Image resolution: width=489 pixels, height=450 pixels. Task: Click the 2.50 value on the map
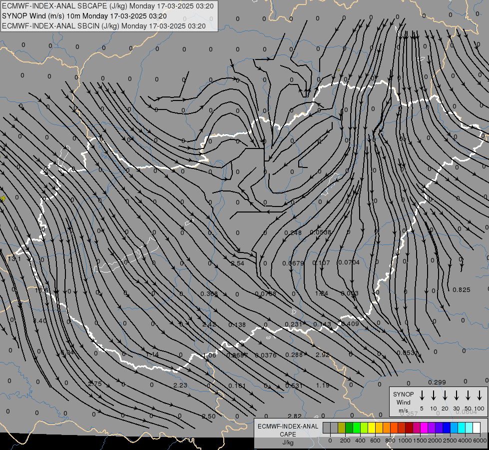coord(209,416)
